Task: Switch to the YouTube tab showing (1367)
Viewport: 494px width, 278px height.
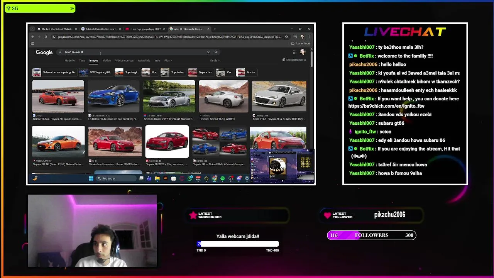Action: click(x=145, y=29)
